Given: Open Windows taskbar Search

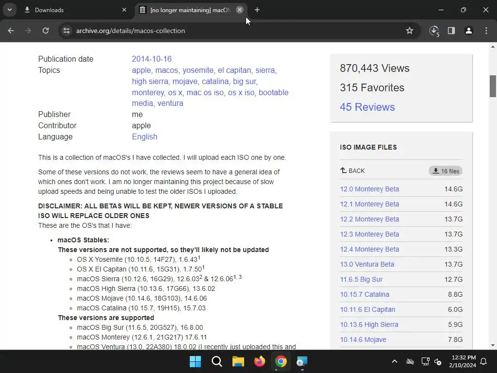Looking at the screenshot, I should click(217, 361).
